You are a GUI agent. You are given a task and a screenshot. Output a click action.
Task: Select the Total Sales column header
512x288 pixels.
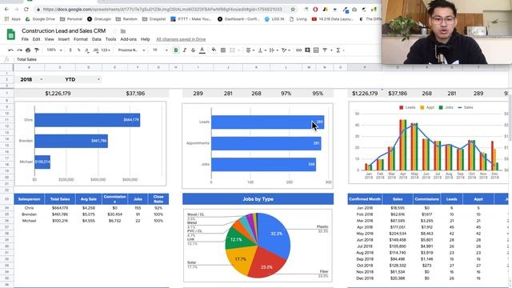pyautogui.click(x=60, y=199)
